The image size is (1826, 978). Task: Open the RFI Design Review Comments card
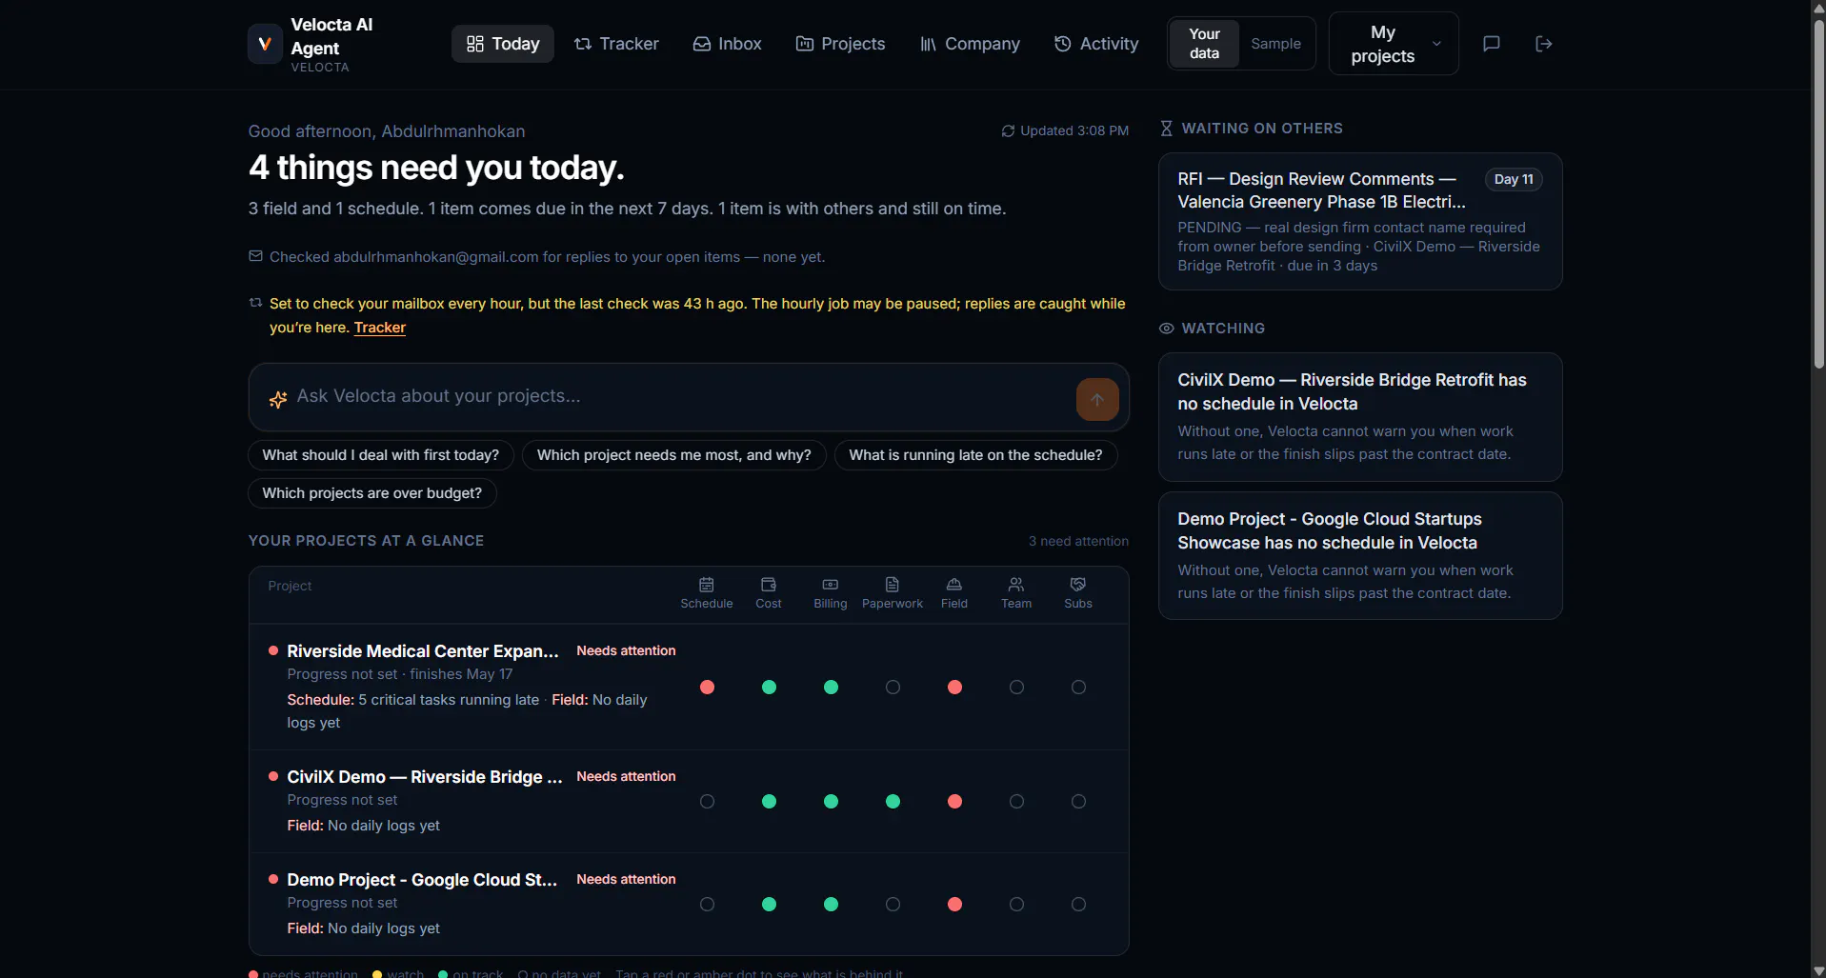click(x=1360, y=221)
